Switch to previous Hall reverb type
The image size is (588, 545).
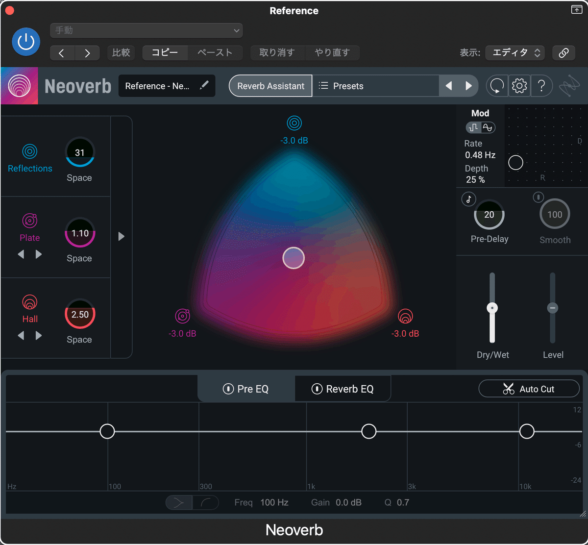tap(21, 335)
